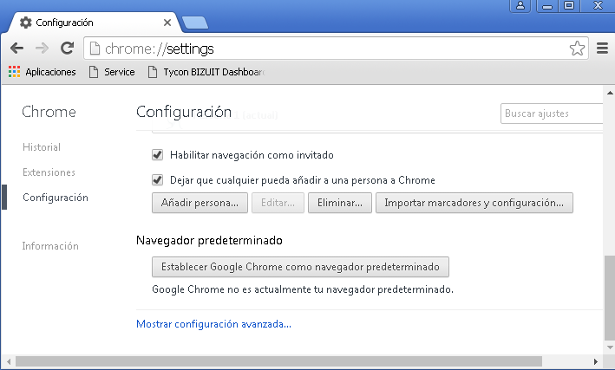Screen dimensions: 615x370
Task: Reload the settings page
Action: point(68,49)
